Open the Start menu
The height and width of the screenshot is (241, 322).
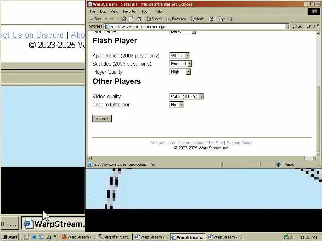pos(10,237)
